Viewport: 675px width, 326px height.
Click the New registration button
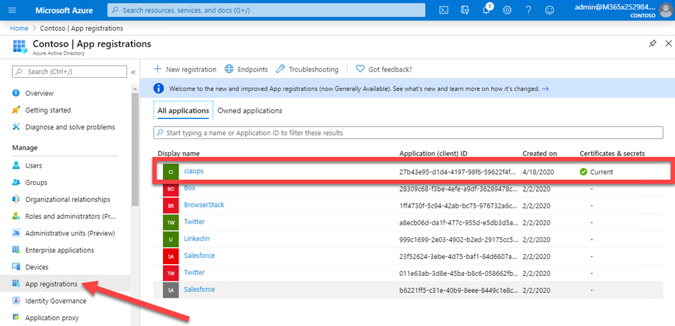185,69
